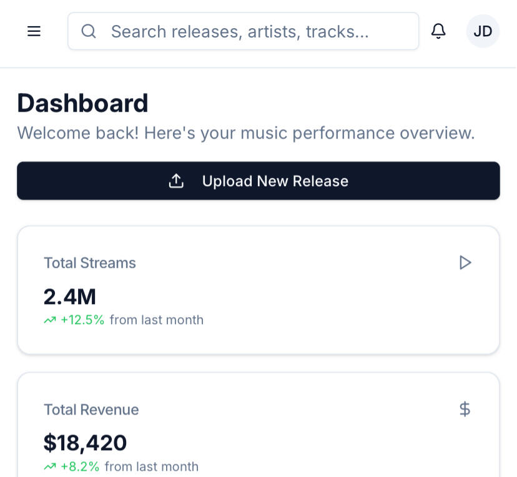
Task: Focus the search releases, artists, tracks field
Action: (x=244, y=31)
